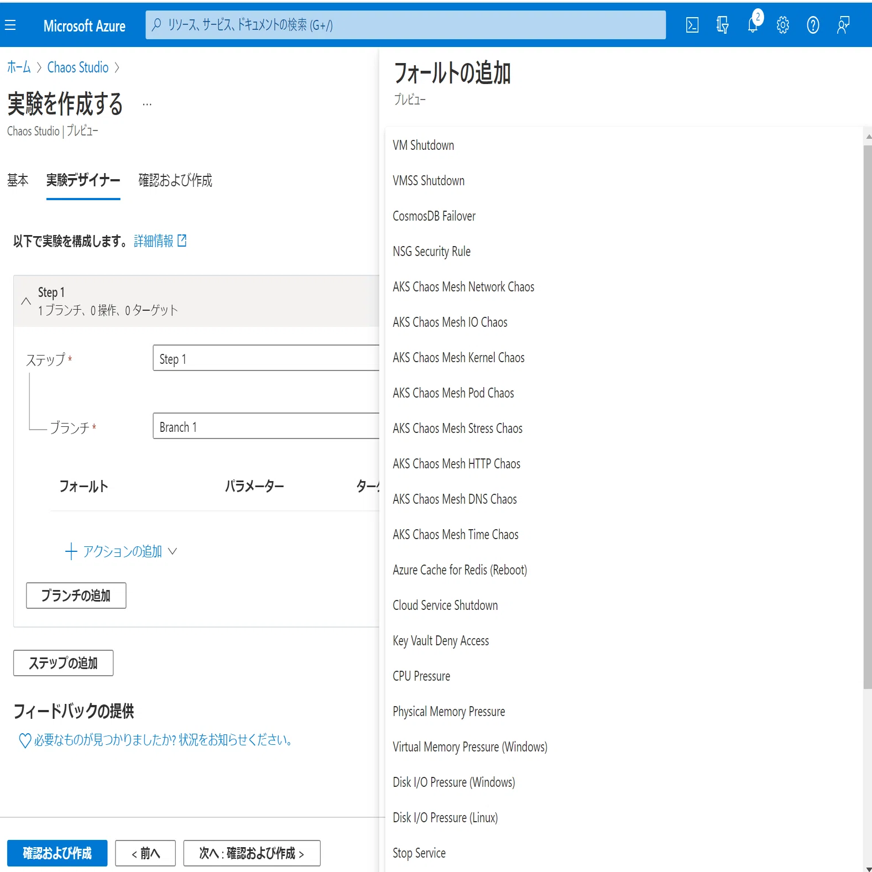Screen dimensions: 872x872
Task: Open portal settings gear
Action: (x=782, y=25)
